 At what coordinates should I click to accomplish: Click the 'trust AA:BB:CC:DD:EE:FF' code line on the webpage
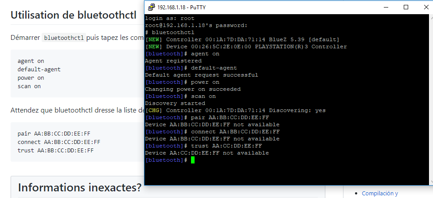pyautogui.click(x=55, y=151)
